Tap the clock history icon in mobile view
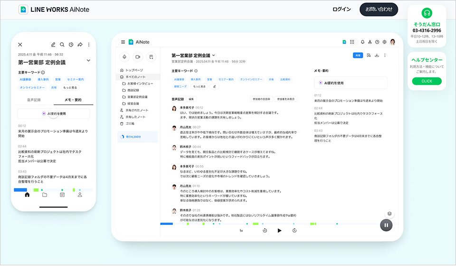The image size is (456, 280). [x=71, y=45]
